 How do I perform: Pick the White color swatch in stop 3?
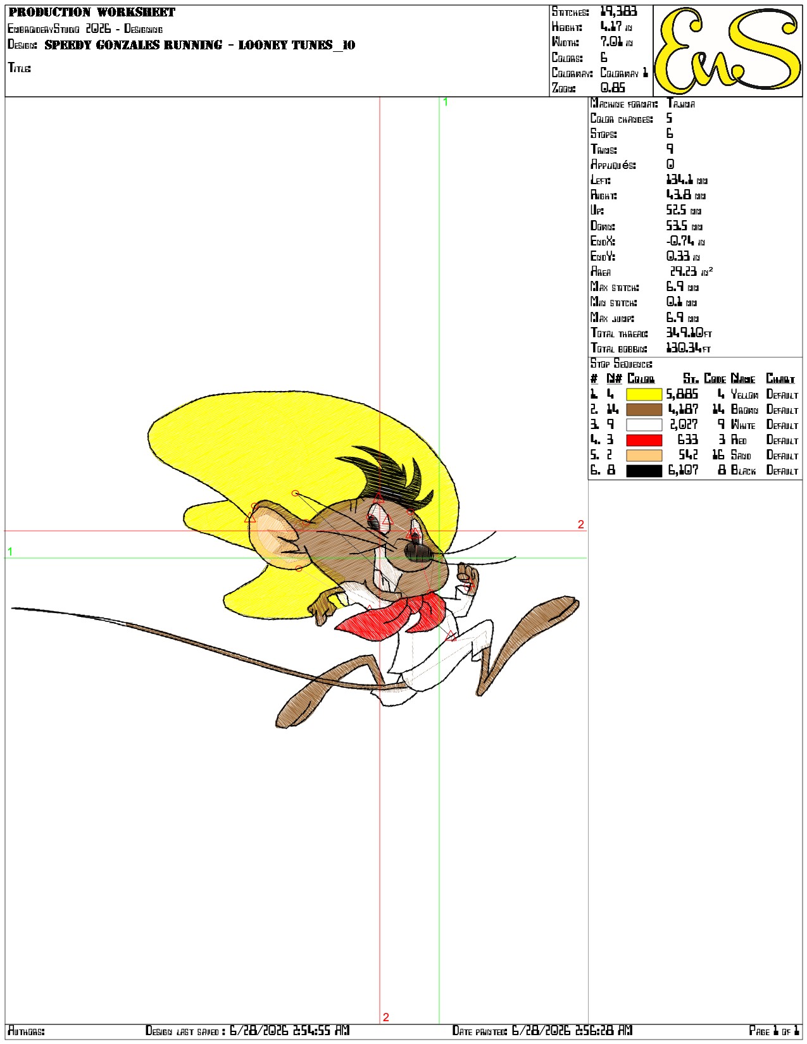point(644,425)
